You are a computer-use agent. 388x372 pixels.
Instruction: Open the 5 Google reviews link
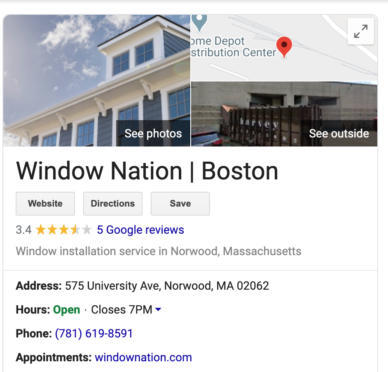[140, 230]
